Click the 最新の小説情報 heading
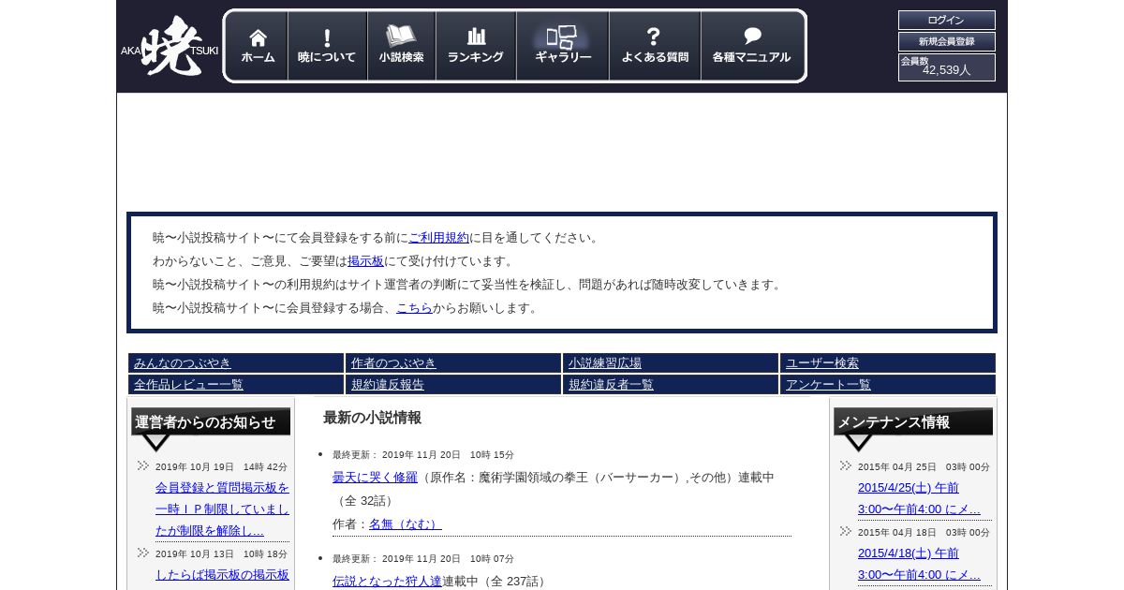The height and width of the screenshot is (590, 1124). [x=372, y=418]
